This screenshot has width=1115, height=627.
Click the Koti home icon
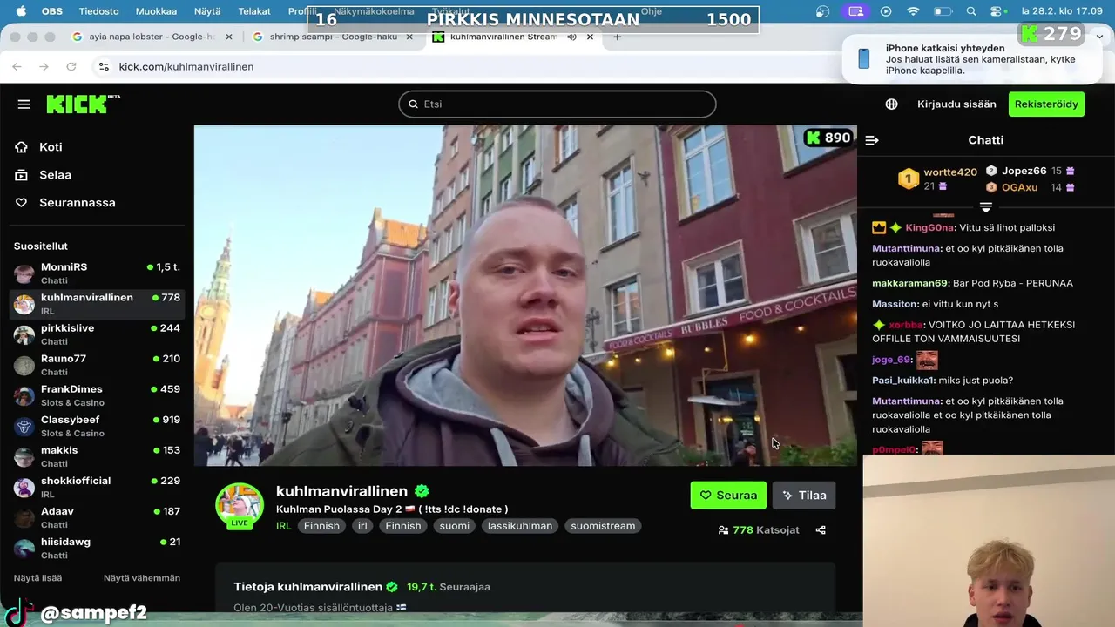(x=22, y=147)
